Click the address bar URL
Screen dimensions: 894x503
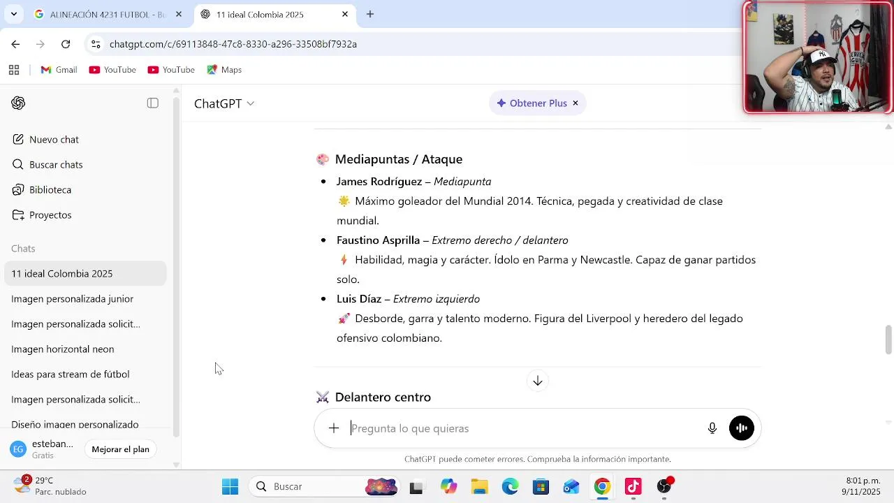(x=233, y=44)
